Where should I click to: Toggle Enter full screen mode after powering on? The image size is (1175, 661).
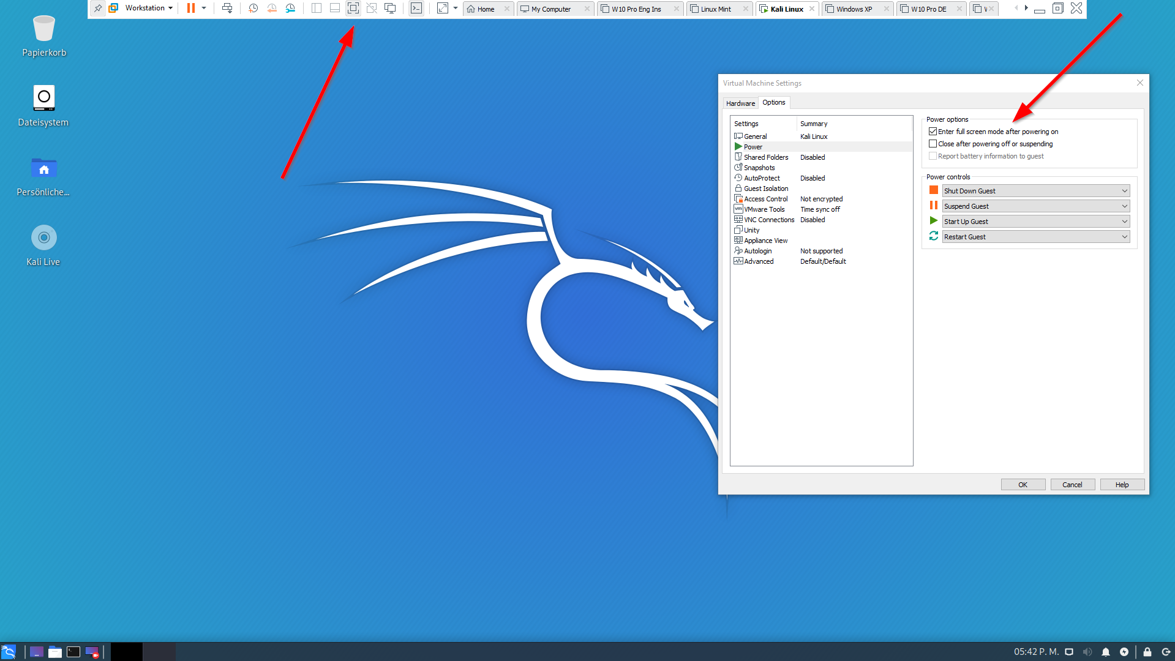(x=933, y=132)
